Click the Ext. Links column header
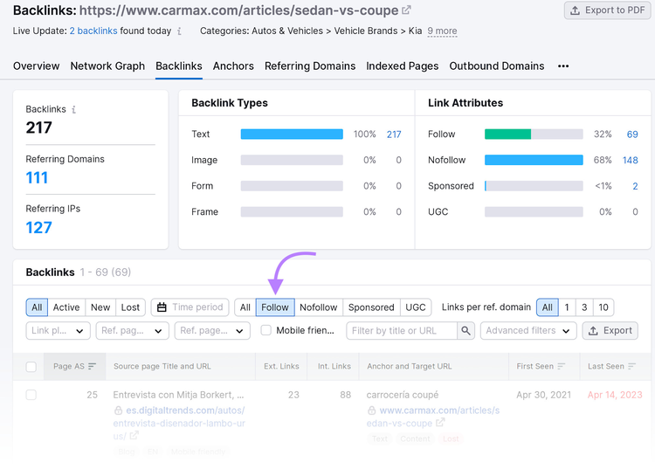 pyautogui.click(x=281, y=366)
